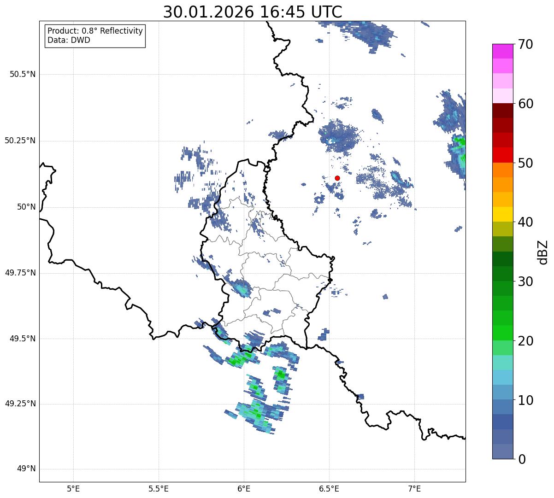
Task: Click the colorbar tick label 50
Action: point(525,163)
